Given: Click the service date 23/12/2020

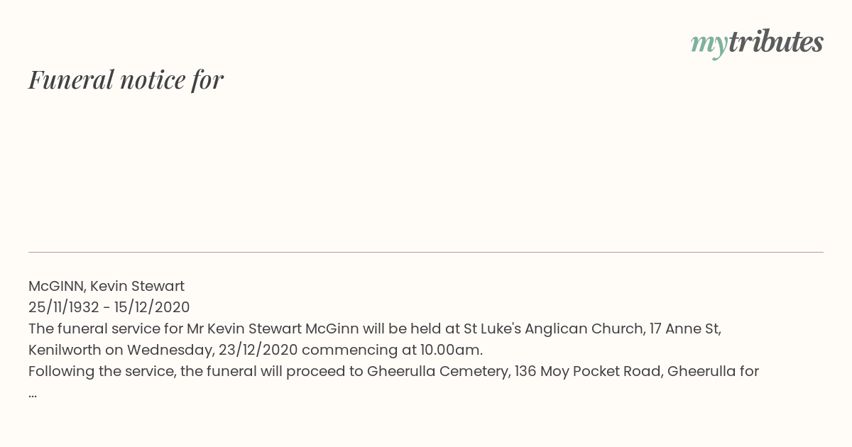Looking at the screenshot, I should (x=256, y=350).
